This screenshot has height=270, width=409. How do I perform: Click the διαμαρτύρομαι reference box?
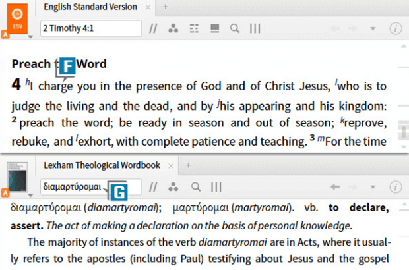(x=91, y=186)
